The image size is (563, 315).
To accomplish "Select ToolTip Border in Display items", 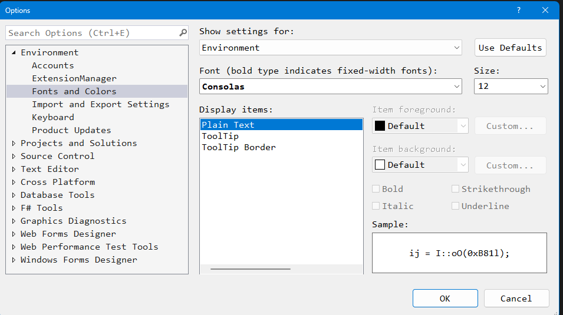I will pyautogui.click(x=239, y=147).
